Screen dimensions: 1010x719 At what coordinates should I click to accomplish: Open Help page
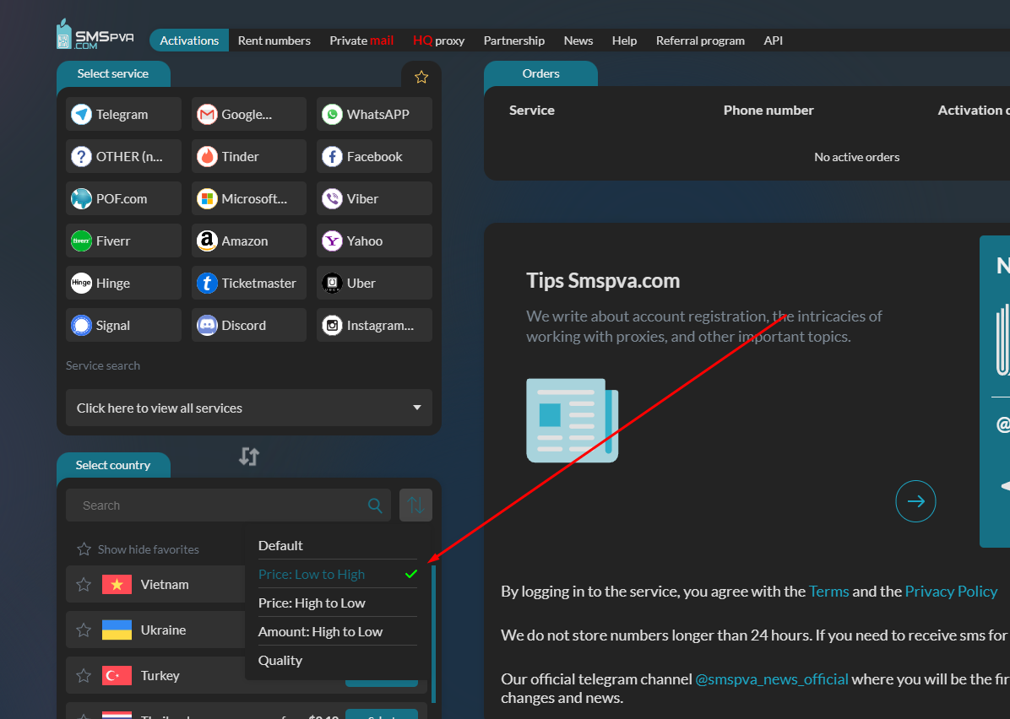[x=624, y=40]
